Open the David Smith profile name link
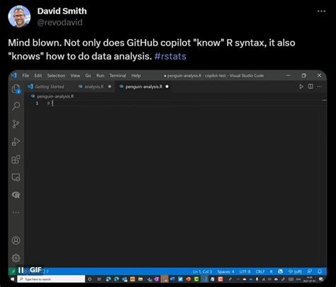The height and width of the screenshot is (287, 336). (x=62, y=11)
